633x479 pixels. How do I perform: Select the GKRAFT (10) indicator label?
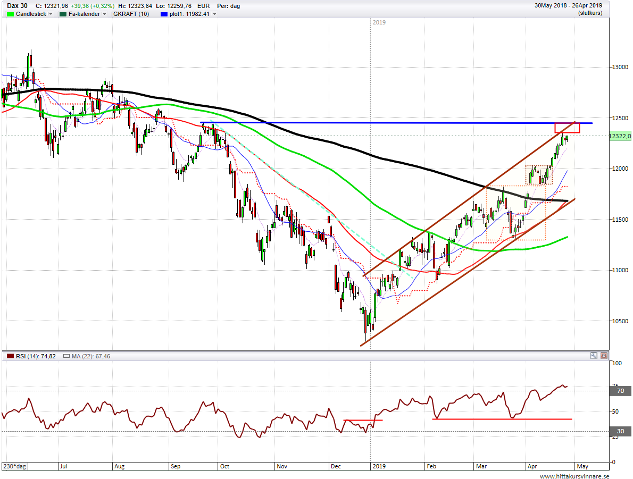tap(131, 14)
